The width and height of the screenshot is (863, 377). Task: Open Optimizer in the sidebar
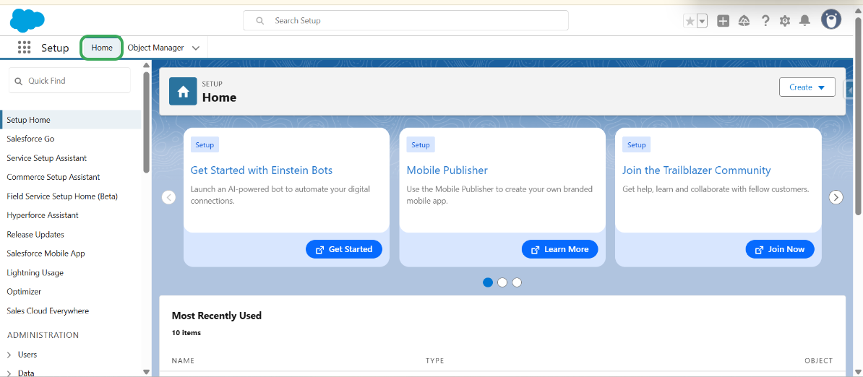click(24, 292)
